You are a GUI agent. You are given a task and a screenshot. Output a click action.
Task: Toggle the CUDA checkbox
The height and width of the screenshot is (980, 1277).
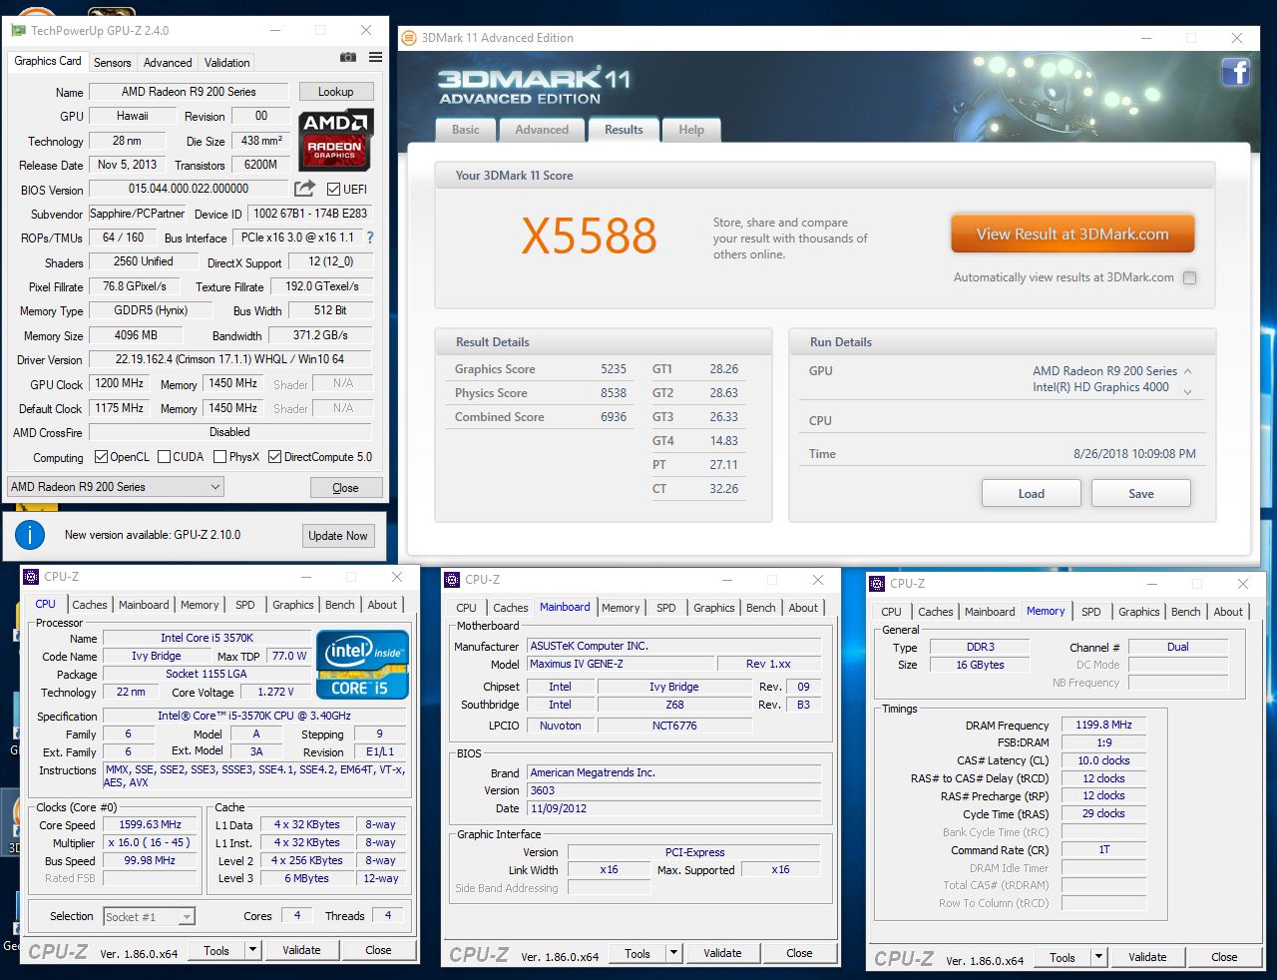pyautogui.click(x=165, y=457)
